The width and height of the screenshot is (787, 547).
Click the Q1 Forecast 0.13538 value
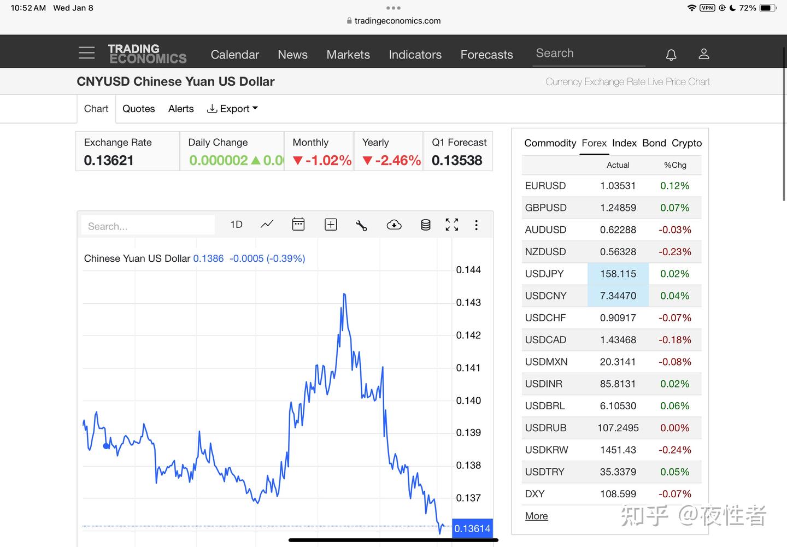pos(457,160)
